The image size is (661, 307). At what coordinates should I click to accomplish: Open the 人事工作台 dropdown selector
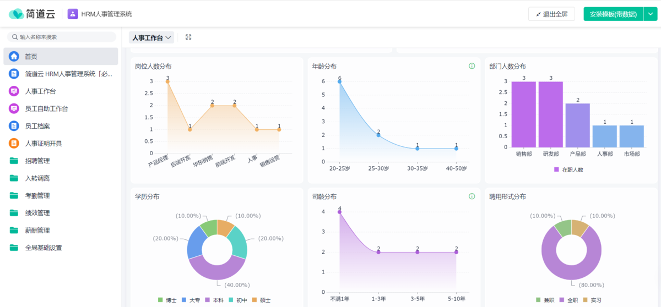click(151, 37)
